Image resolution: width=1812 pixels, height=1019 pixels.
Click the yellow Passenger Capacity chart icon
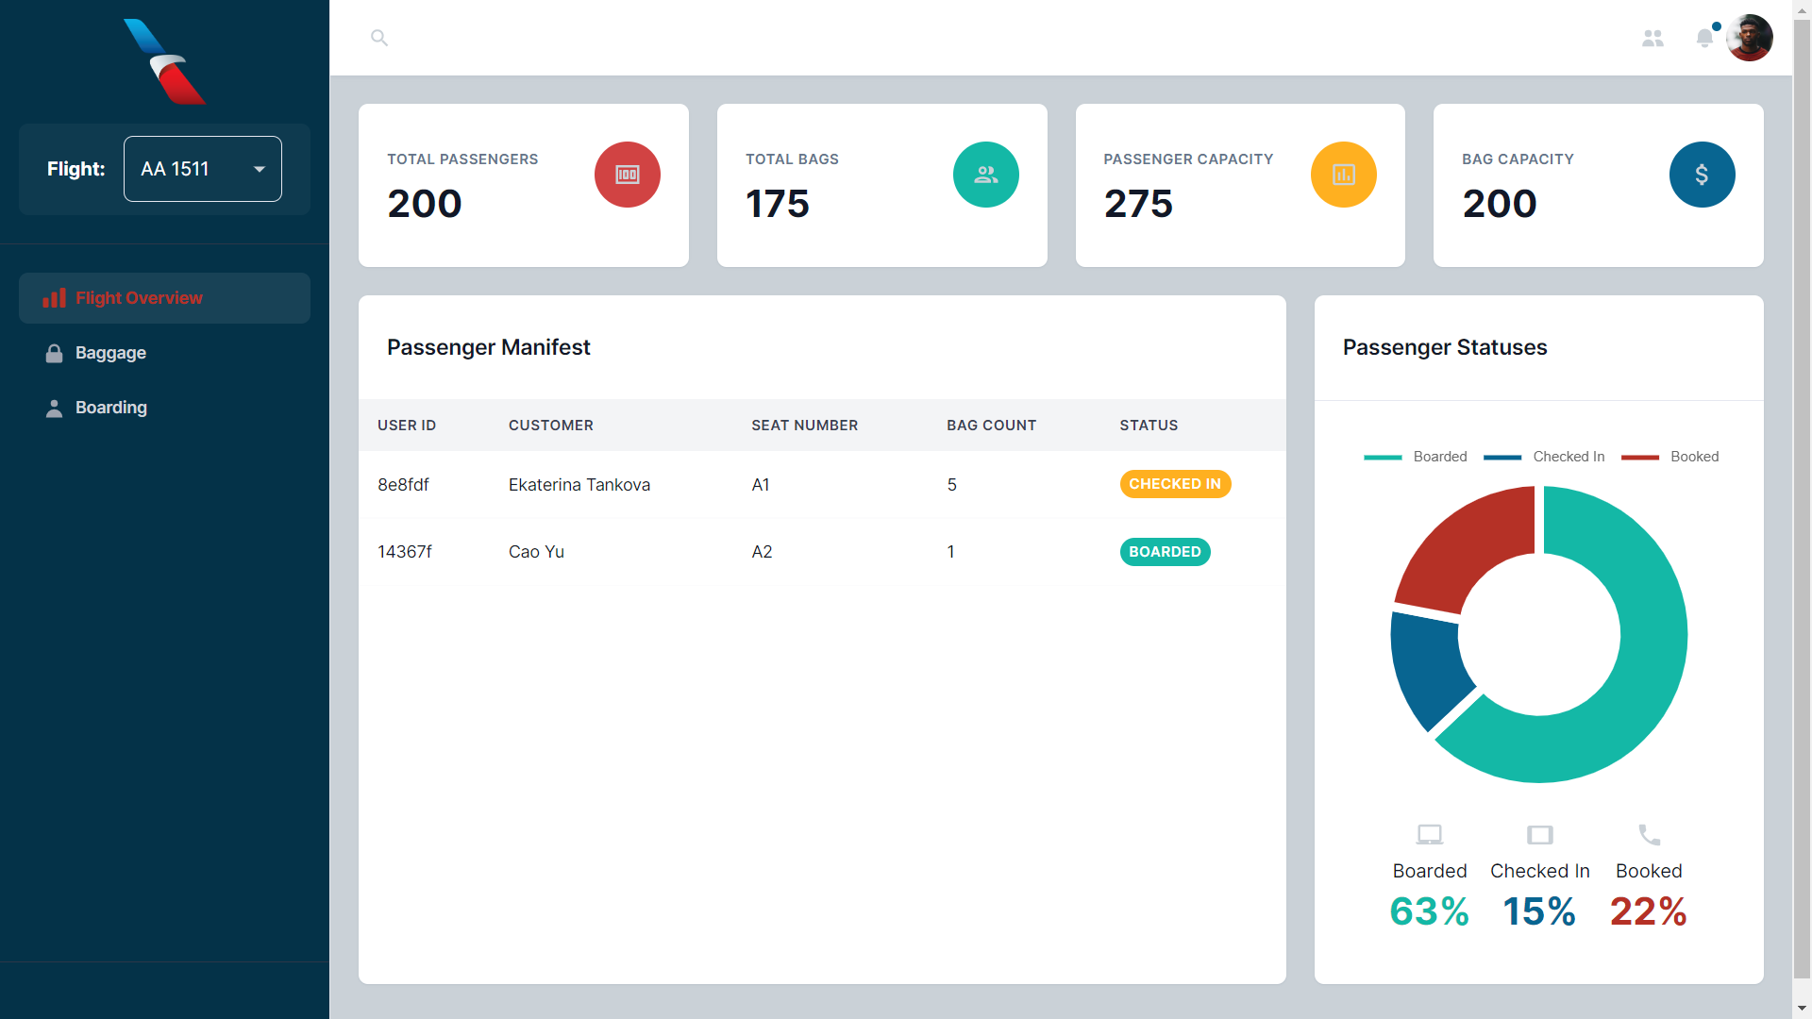[x=1343, y=175]
